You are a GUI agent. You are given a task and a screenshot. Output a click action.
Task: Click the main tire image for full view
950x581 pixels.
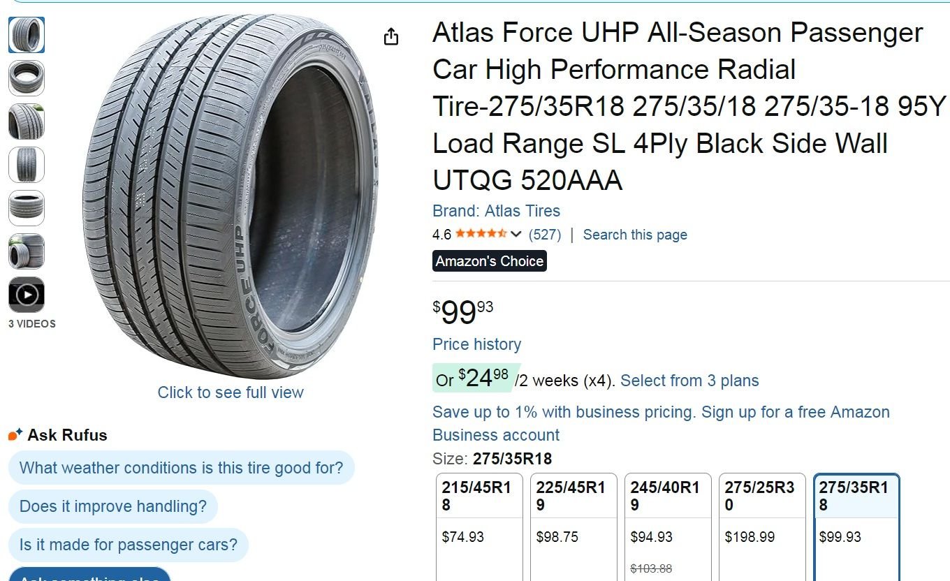[x=231, y=196]
